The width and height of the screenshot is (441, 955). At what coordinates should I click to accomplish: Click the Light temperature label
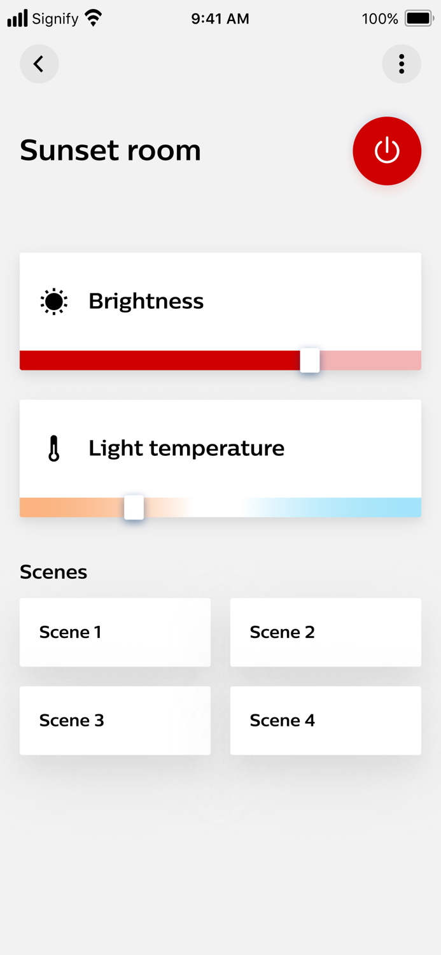click(186, 448)
